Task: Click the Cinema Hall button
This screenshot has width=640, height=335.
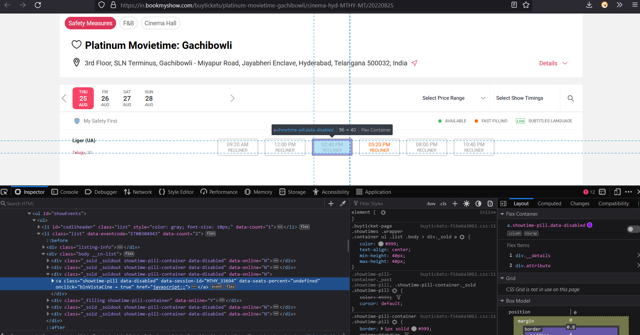Action: 161,23
